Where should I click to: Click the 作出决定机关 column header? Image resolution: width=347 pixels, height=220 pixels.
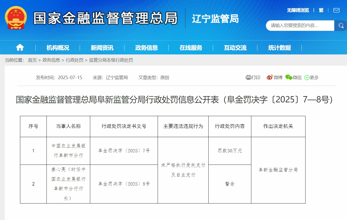[278, 126]
